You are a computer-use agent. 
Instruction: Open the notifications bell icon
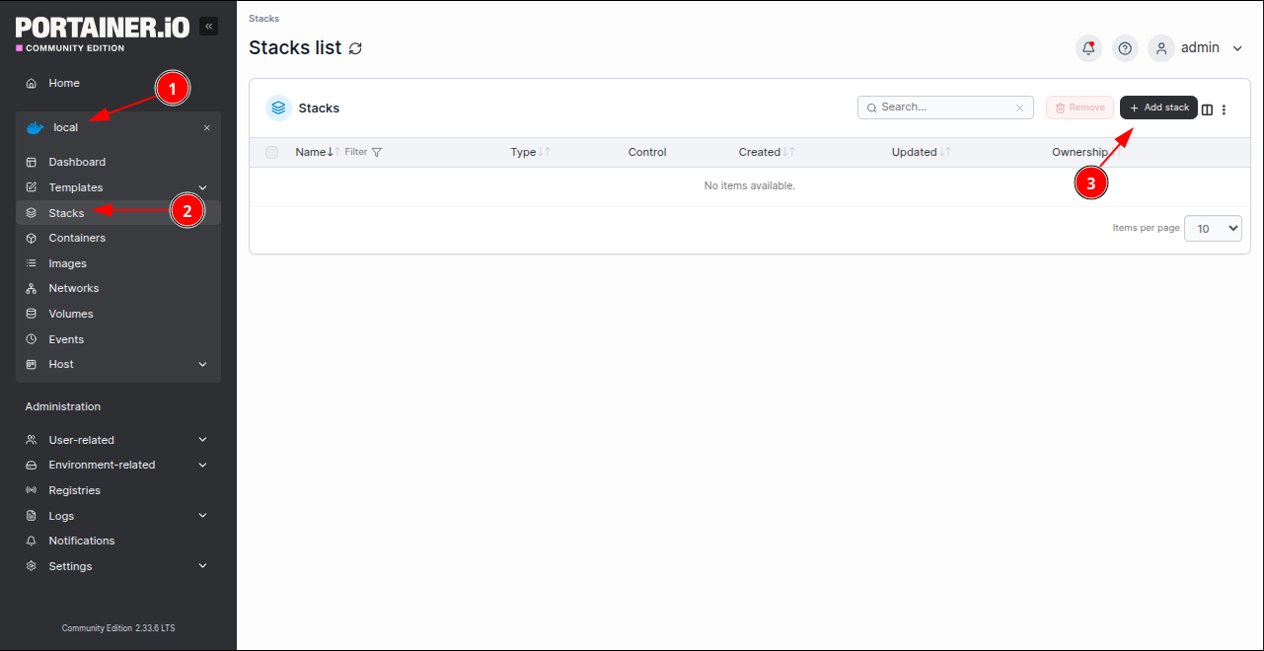pos(1088,48)
